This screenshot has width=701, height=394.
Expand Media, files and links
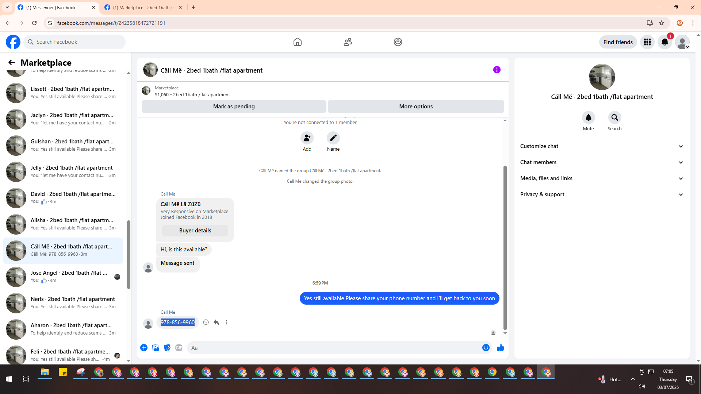pyautogui.click(x=602, y=178)
